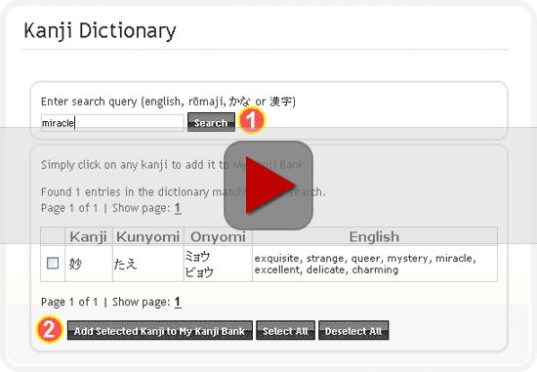Image resolution: width=537 pixels, height=372 pixels.
Task: Click the kunyomi reading たえ
Action: click(x=125, y=264)
